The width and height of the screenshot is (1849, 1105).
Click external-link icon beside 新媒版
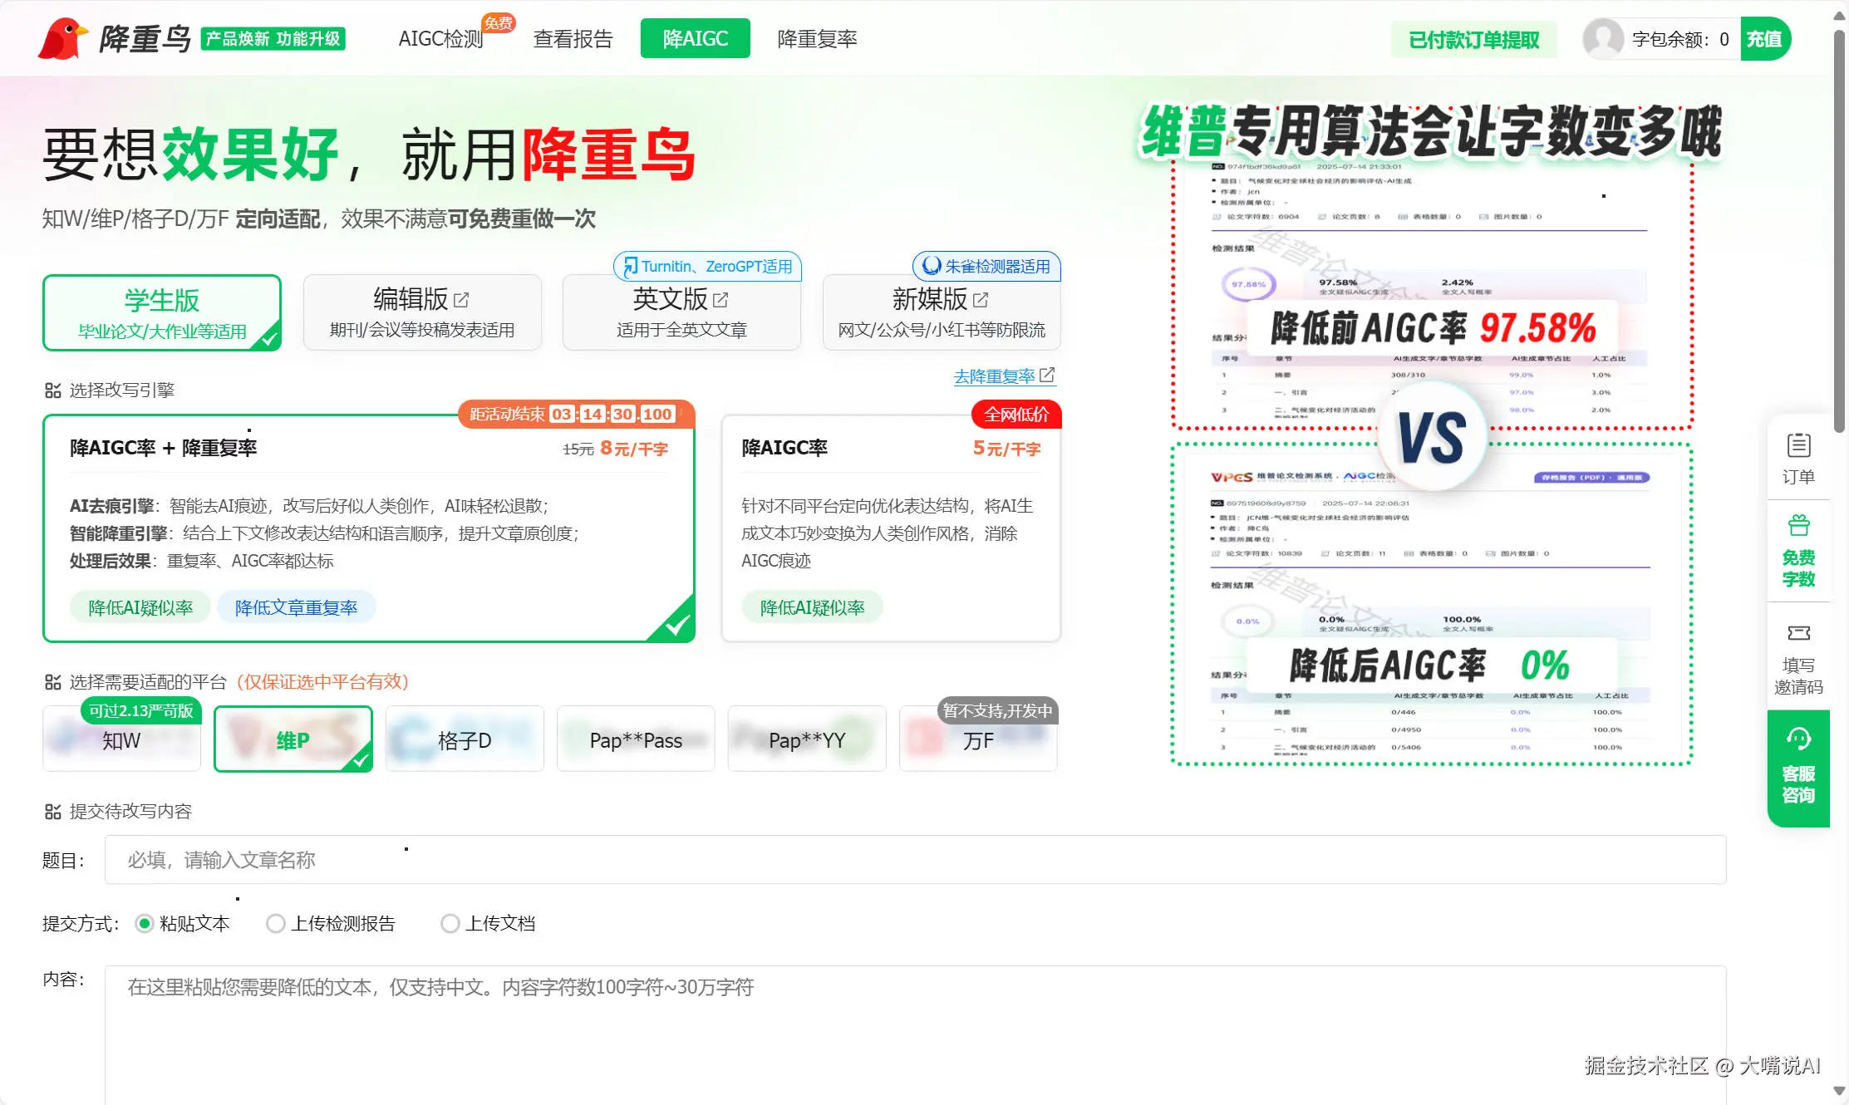(x=981, y=300)
